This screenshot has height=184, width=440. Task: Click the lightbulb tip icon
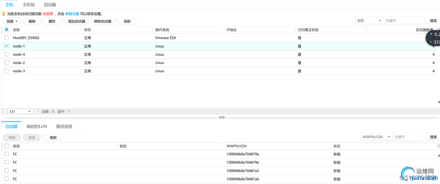[x=4, y=14]
